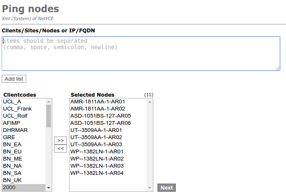286x195 pixels.
Task: Click the Clientcodes scrollbar thumb
Action: (48, 116)
